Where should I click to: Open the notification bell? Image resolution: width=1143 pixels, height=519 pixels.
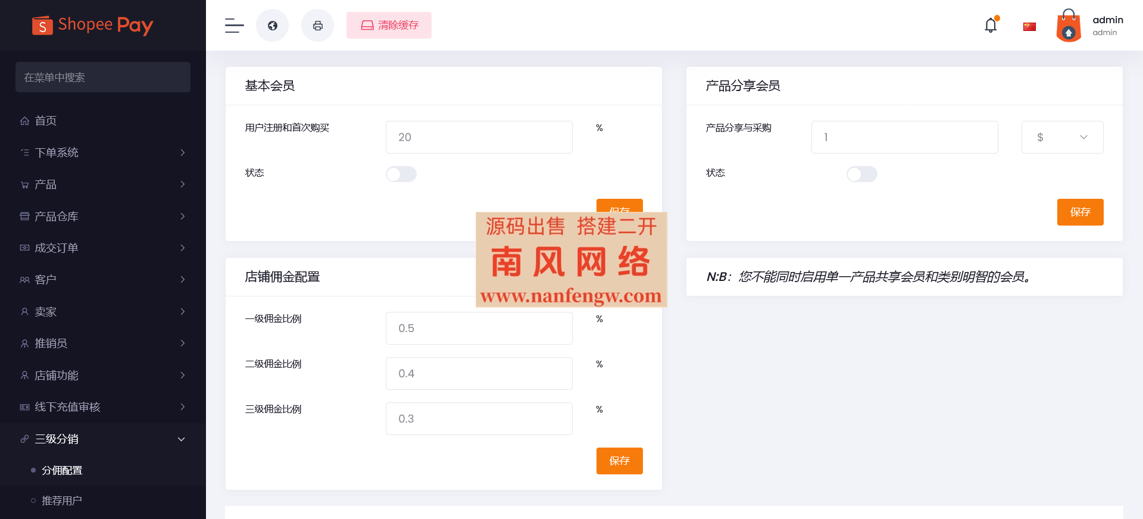pos(991,26)
